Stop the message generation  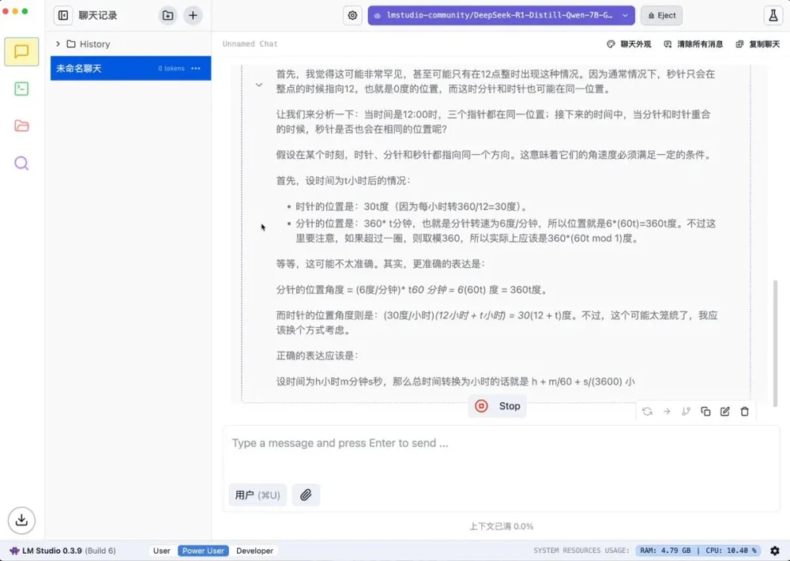(x=498, y=406)
